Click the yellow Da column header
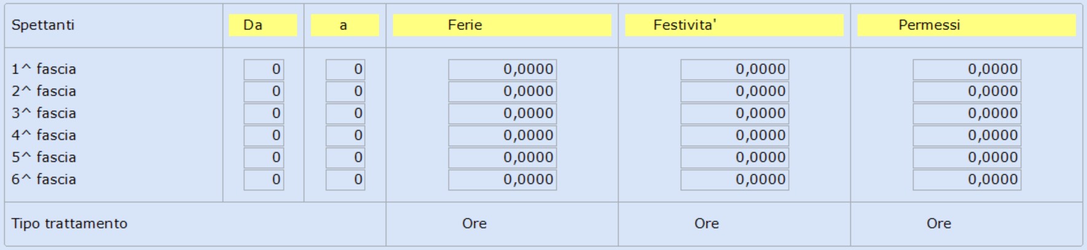 point(263,25)
